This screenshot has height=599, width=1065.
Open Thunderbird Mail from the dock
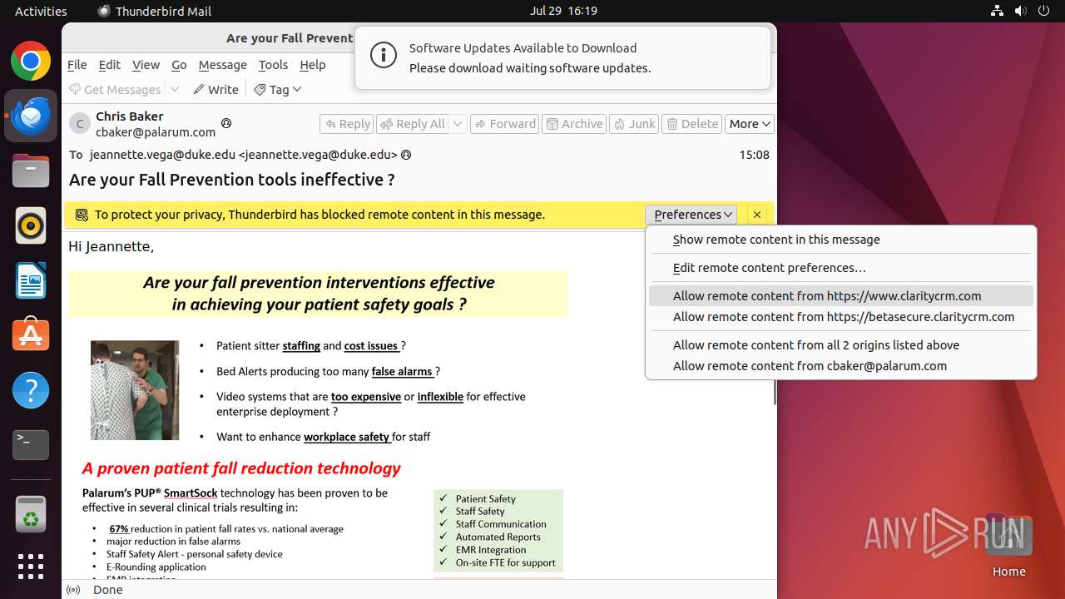coord(31,116)
